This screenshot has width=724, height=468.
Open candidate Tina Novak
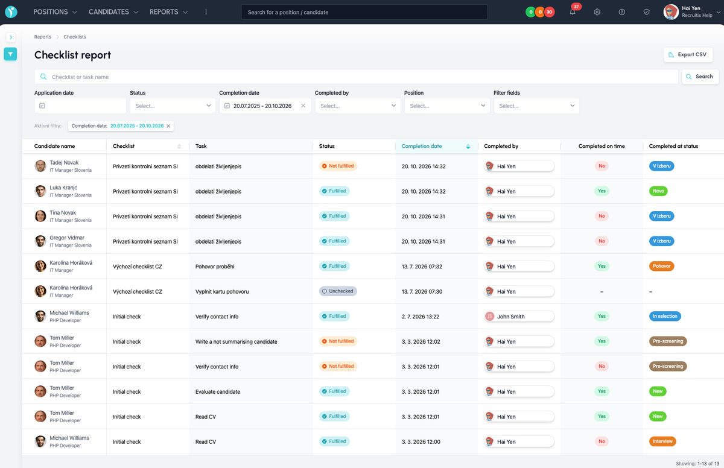click(x=63, y=212)
